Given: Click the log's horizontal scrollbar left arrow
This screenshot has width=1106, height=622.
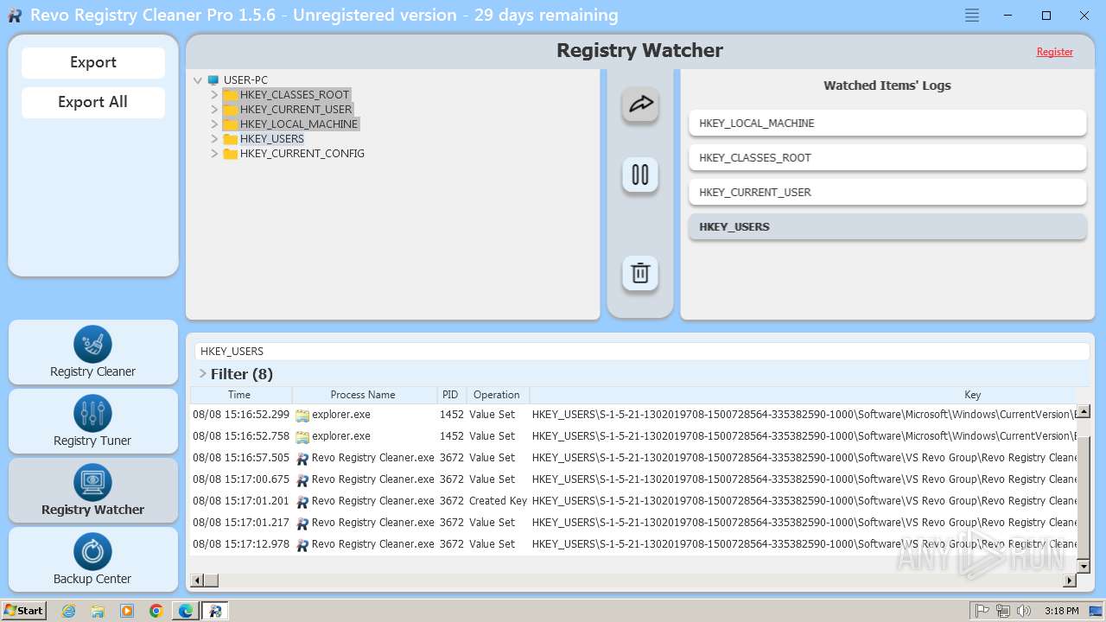Looking at the screenshot, I should [197, 581].
